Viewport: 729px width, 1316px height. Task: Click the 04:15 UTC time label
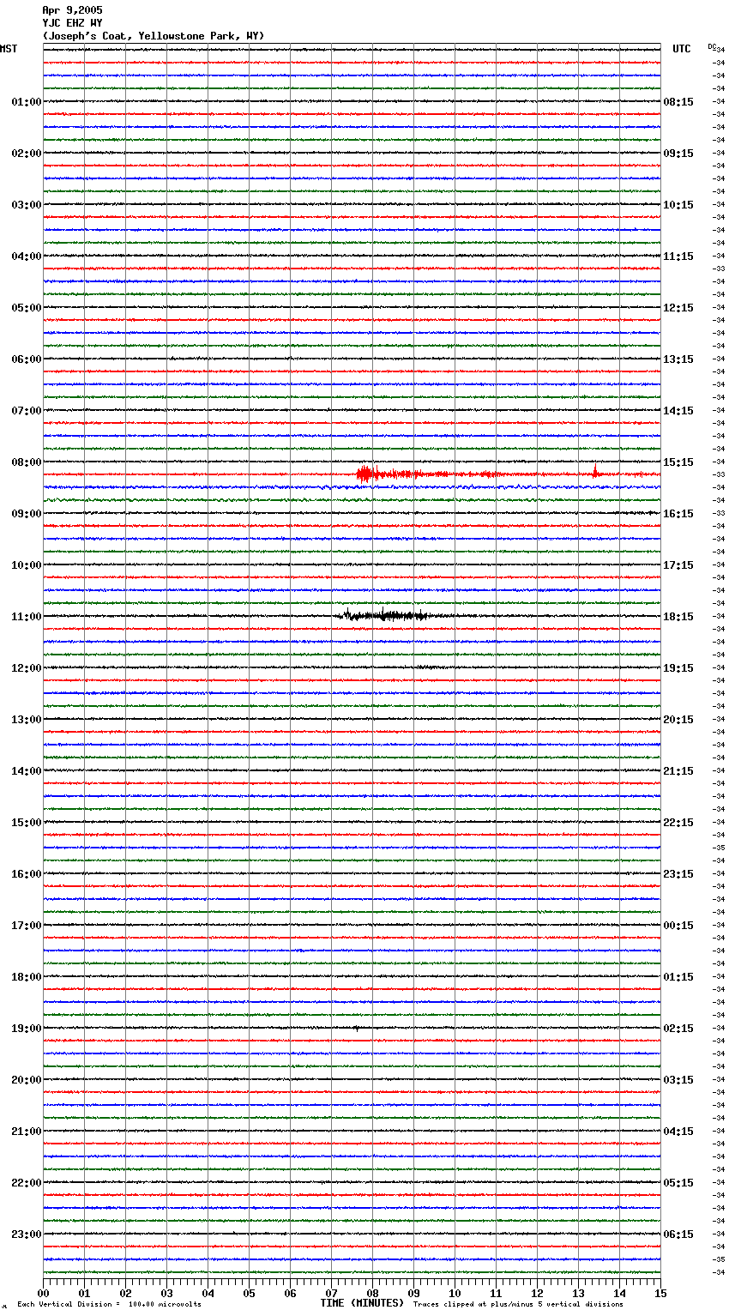point(678,1132)
